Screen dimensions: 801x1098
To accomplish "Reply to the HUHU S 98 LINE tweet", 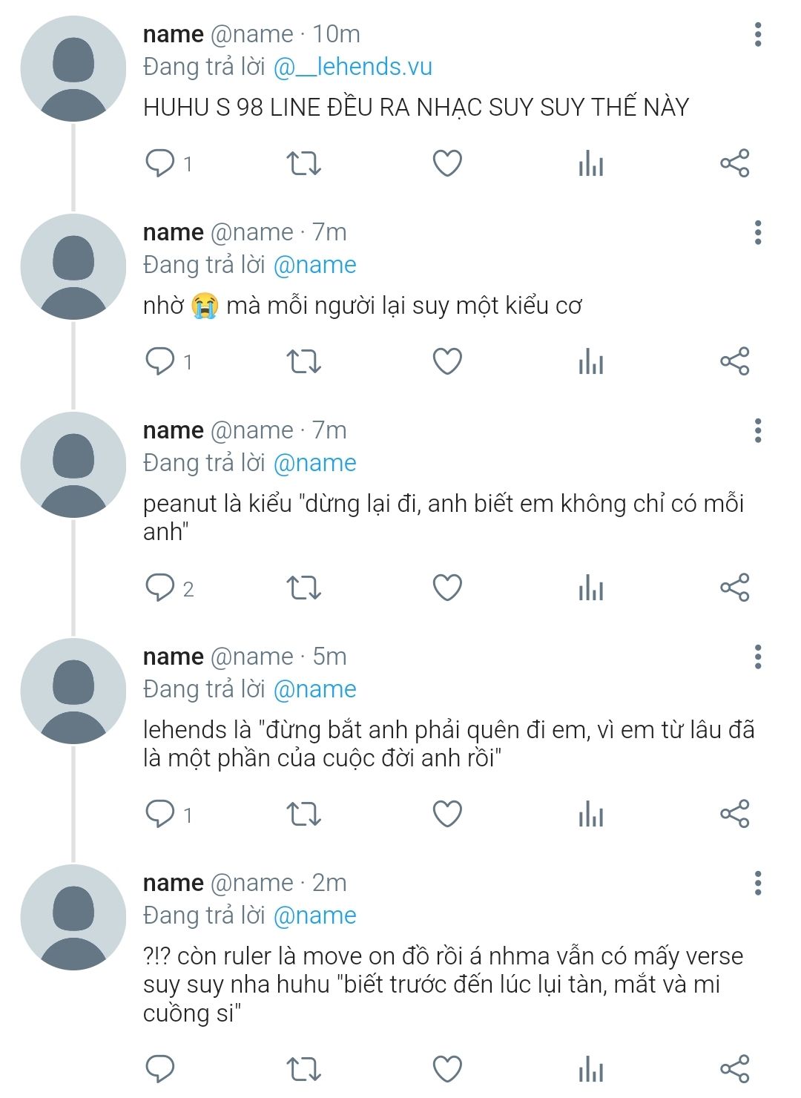I will 159,162.
